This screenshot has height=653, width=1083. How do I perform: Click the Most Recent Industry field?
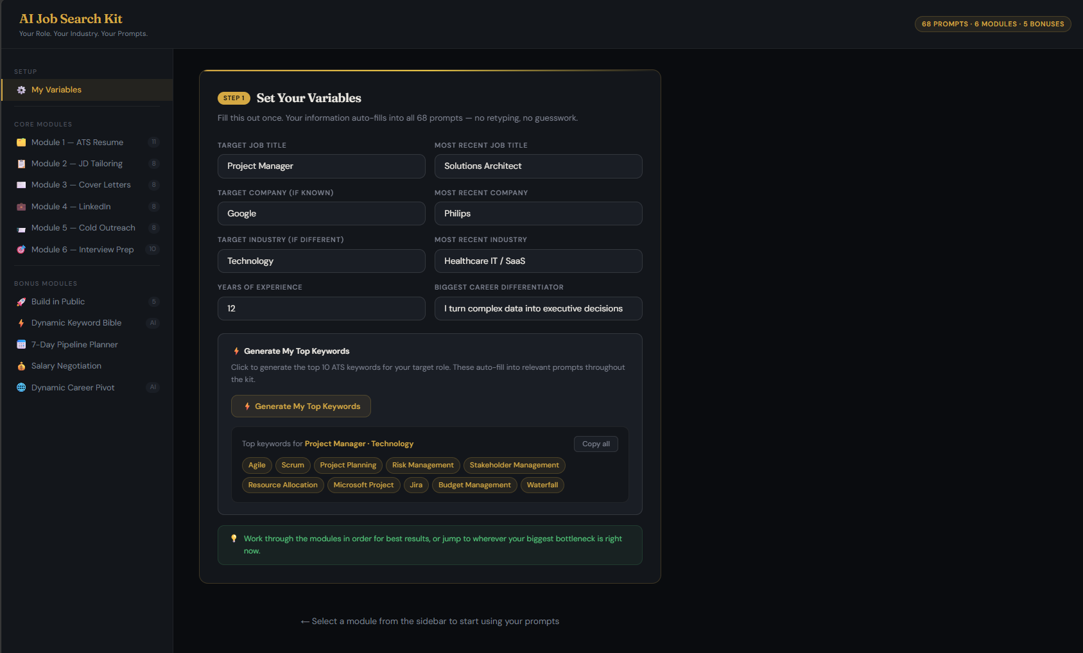pos(539,261)
